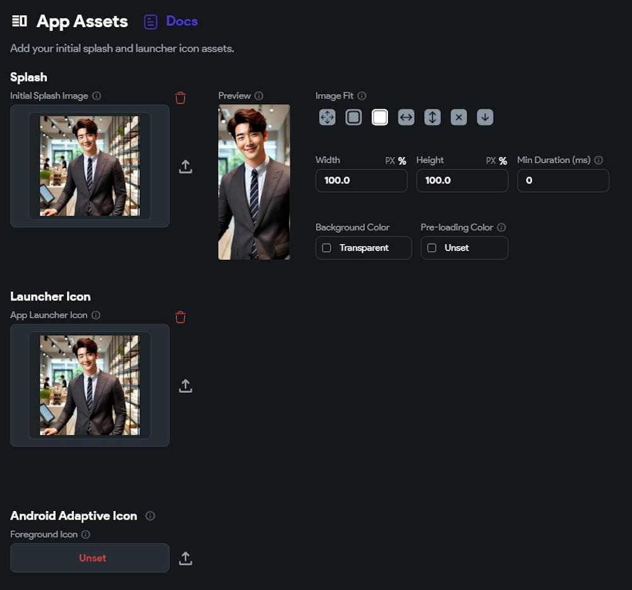The width and height of the screenshot is (632, 590).
Task: Switch Height unit to PX
Action: pyautogui.click(x=490, y=161)
